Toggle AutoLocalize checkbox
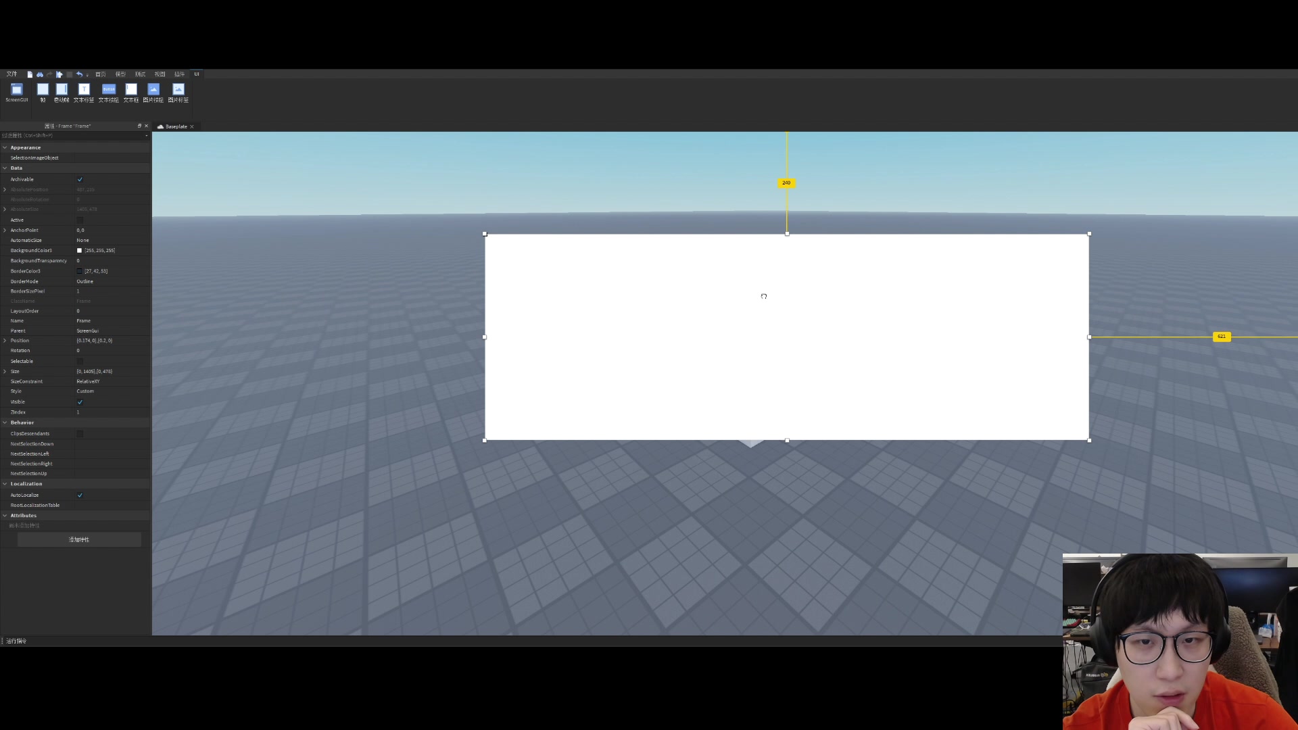The image size is (1298, 730). tap(80, 494)
